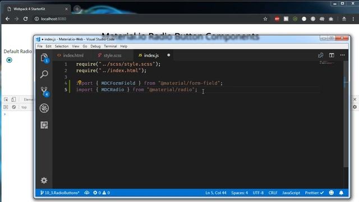Screen dimensions: 359x202
Task: Clear the DevTools console
Action: [x=13, y=107]
